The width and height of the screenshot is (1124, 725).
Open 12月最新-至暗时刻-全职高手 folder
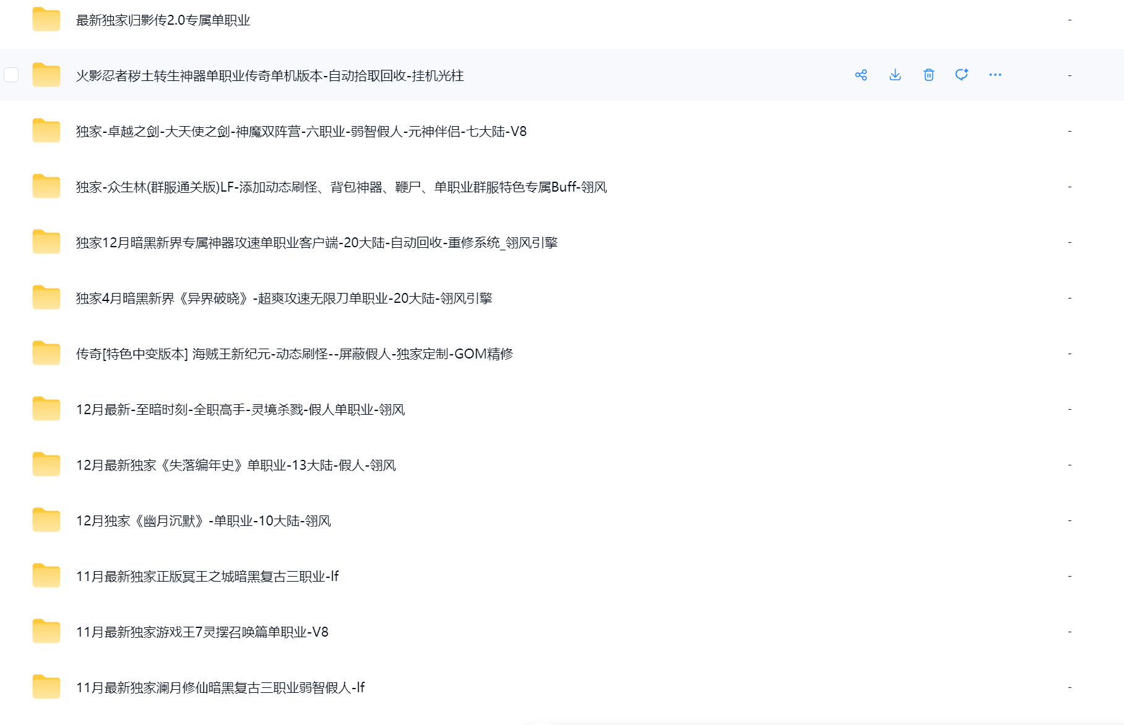point(240,410)
